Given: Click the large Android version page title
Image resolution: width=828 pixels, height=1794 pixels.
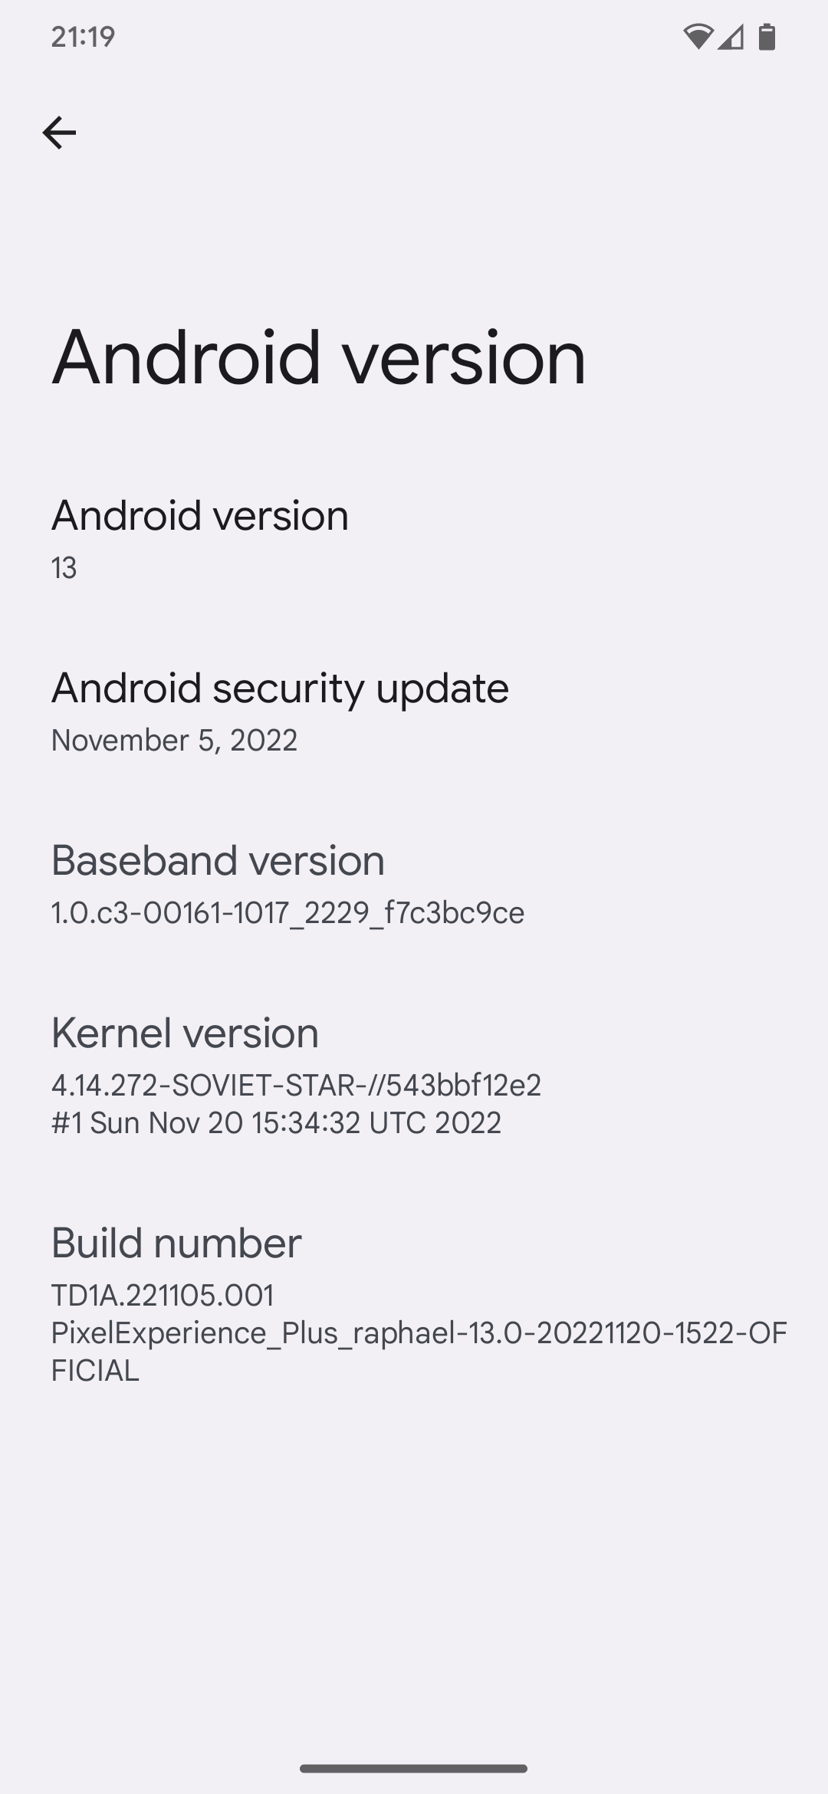Looking at the screenshot, I should pyautogui.click(x=319, y=356).
